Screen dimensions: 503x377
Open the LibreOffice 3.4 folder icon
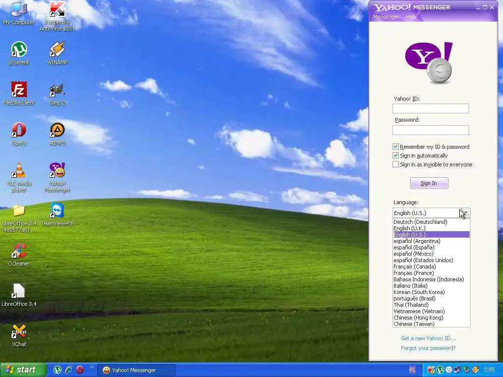point(19,218)
